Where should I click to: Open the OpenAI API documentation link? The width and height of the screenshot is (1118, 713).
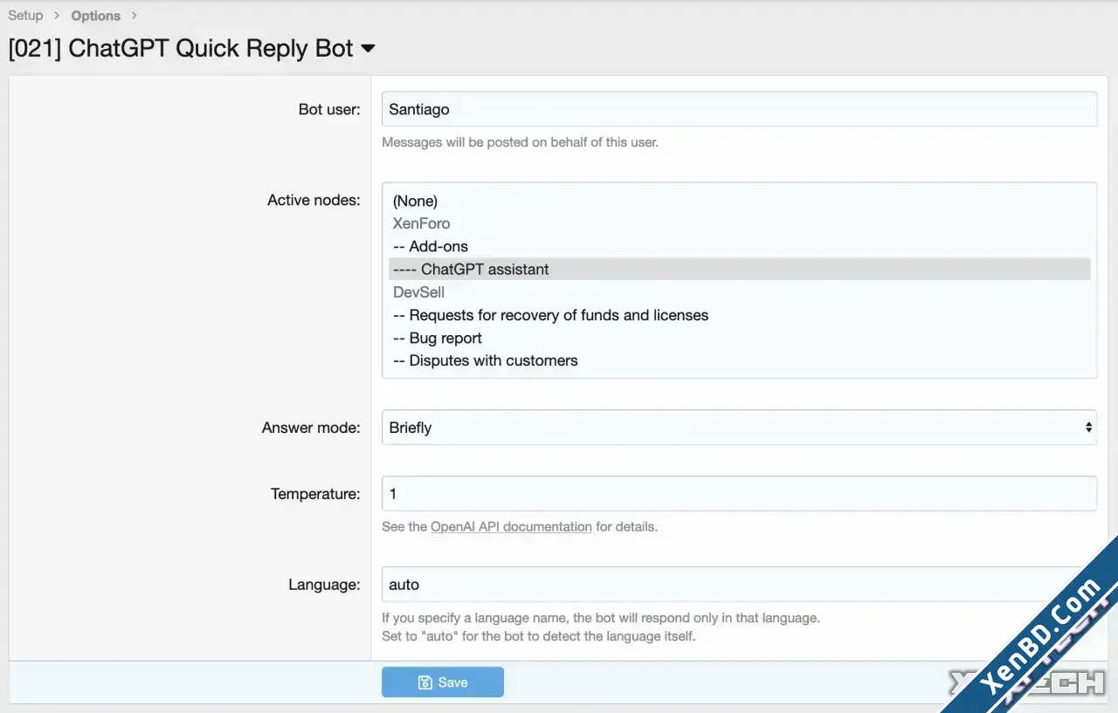(x=511, y=527)
